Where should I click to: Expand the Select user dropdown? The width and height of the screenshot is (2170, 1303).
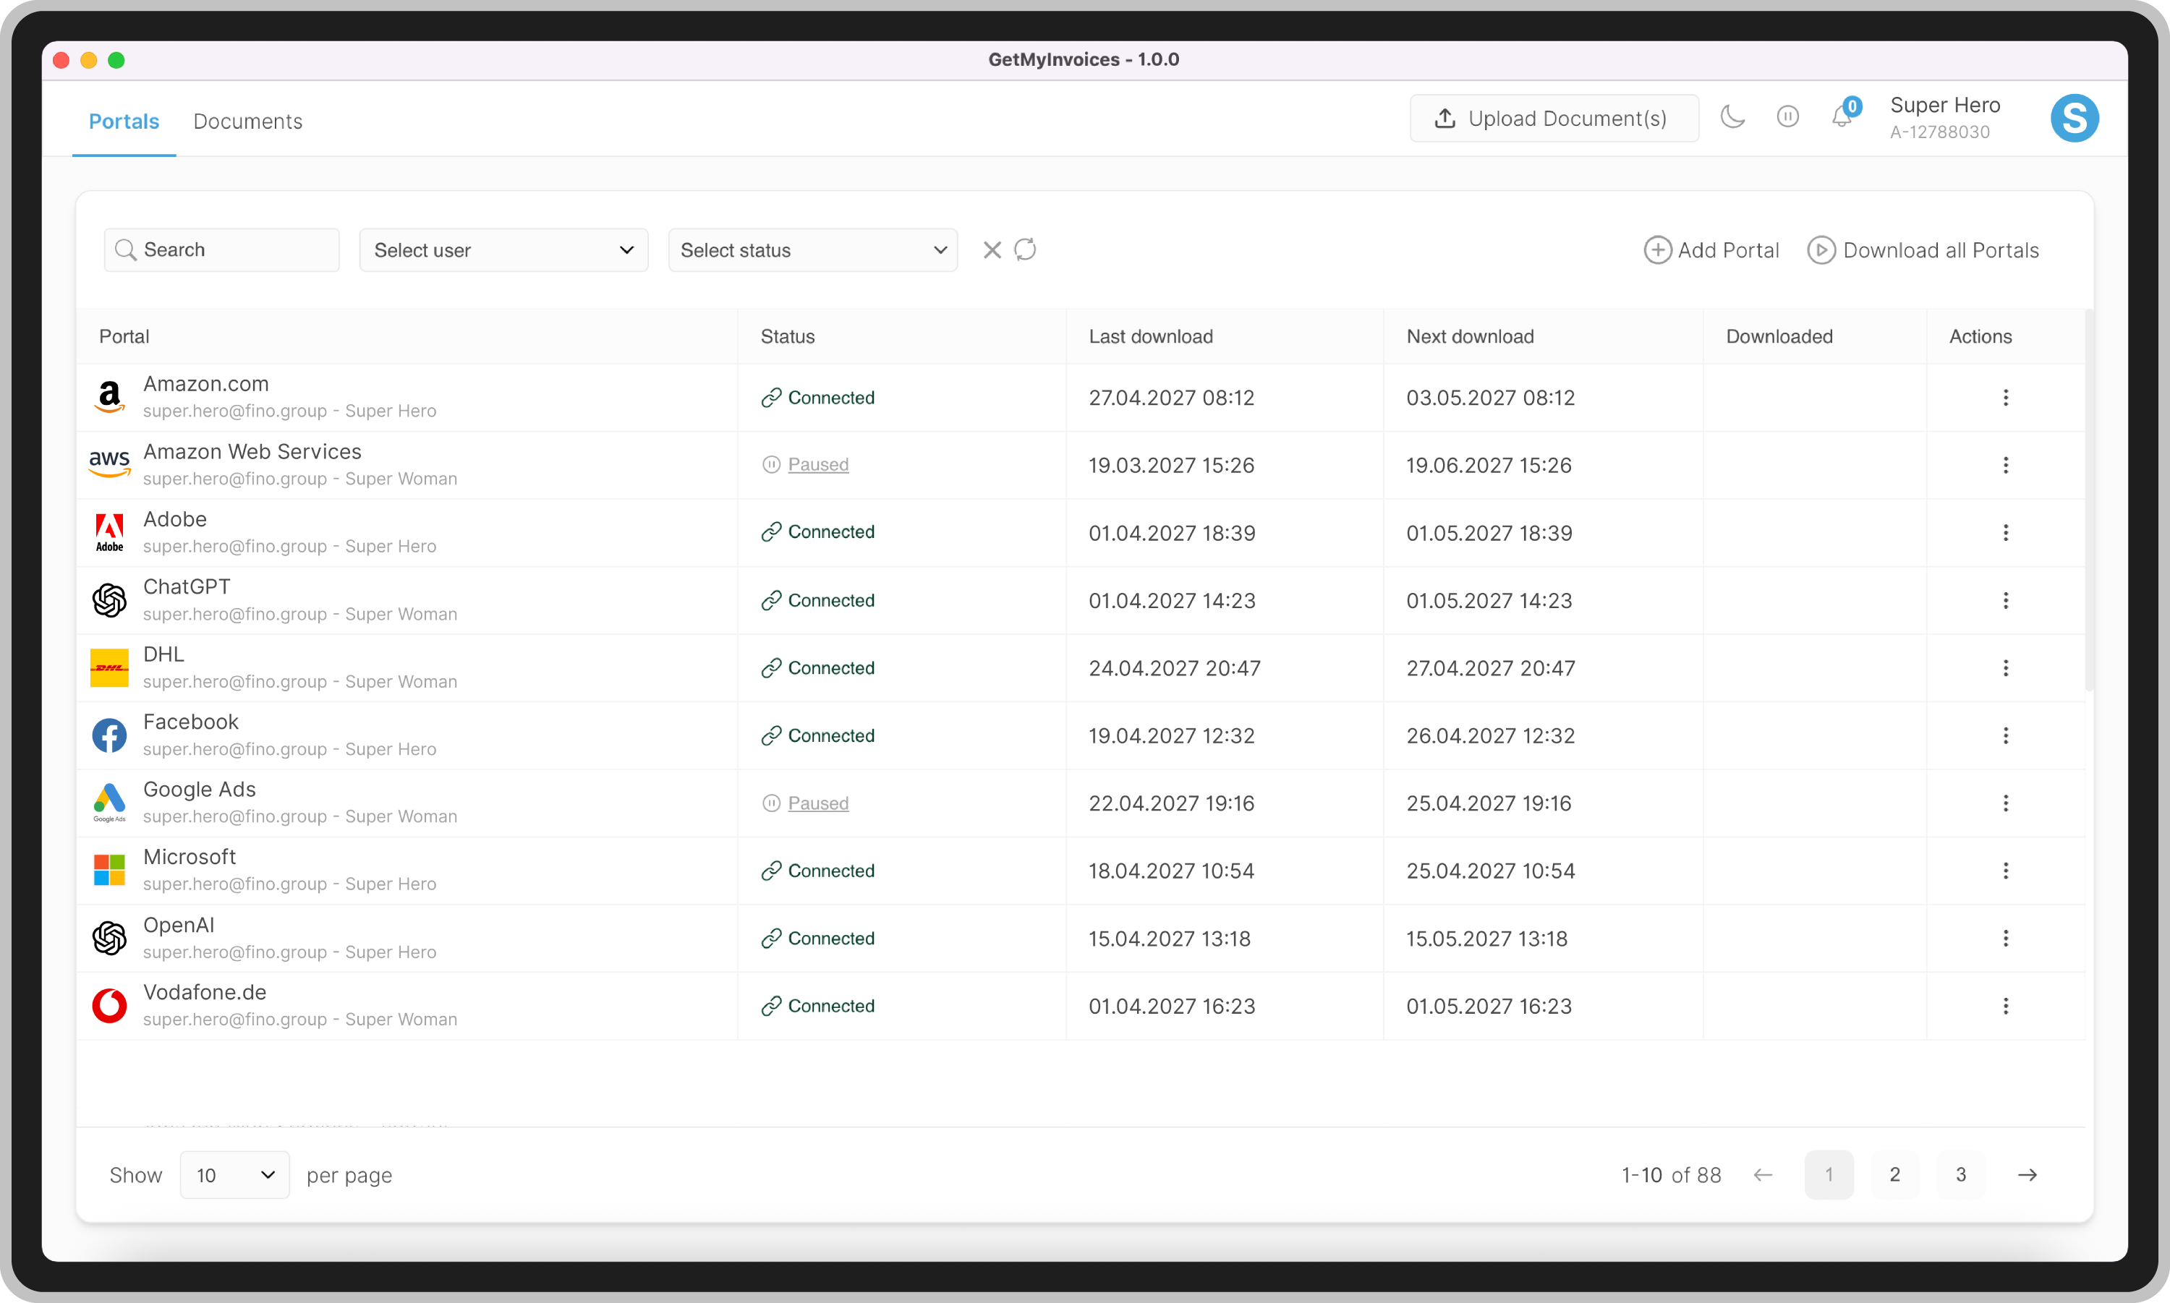tap(503, 250)
